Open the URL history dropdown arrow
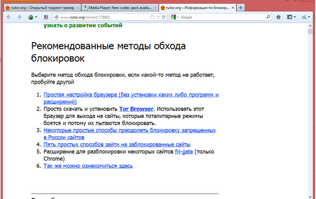 coord(158,17)
